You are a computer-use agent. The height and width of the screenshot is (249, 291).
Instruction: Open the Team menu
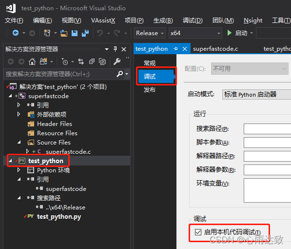click(x=223, y=21)
